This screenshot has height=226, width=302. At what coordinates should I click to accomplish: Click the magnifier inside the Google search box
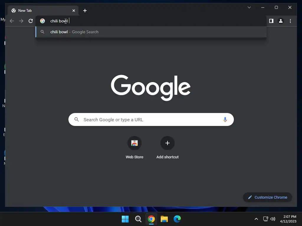pos(76,119)
